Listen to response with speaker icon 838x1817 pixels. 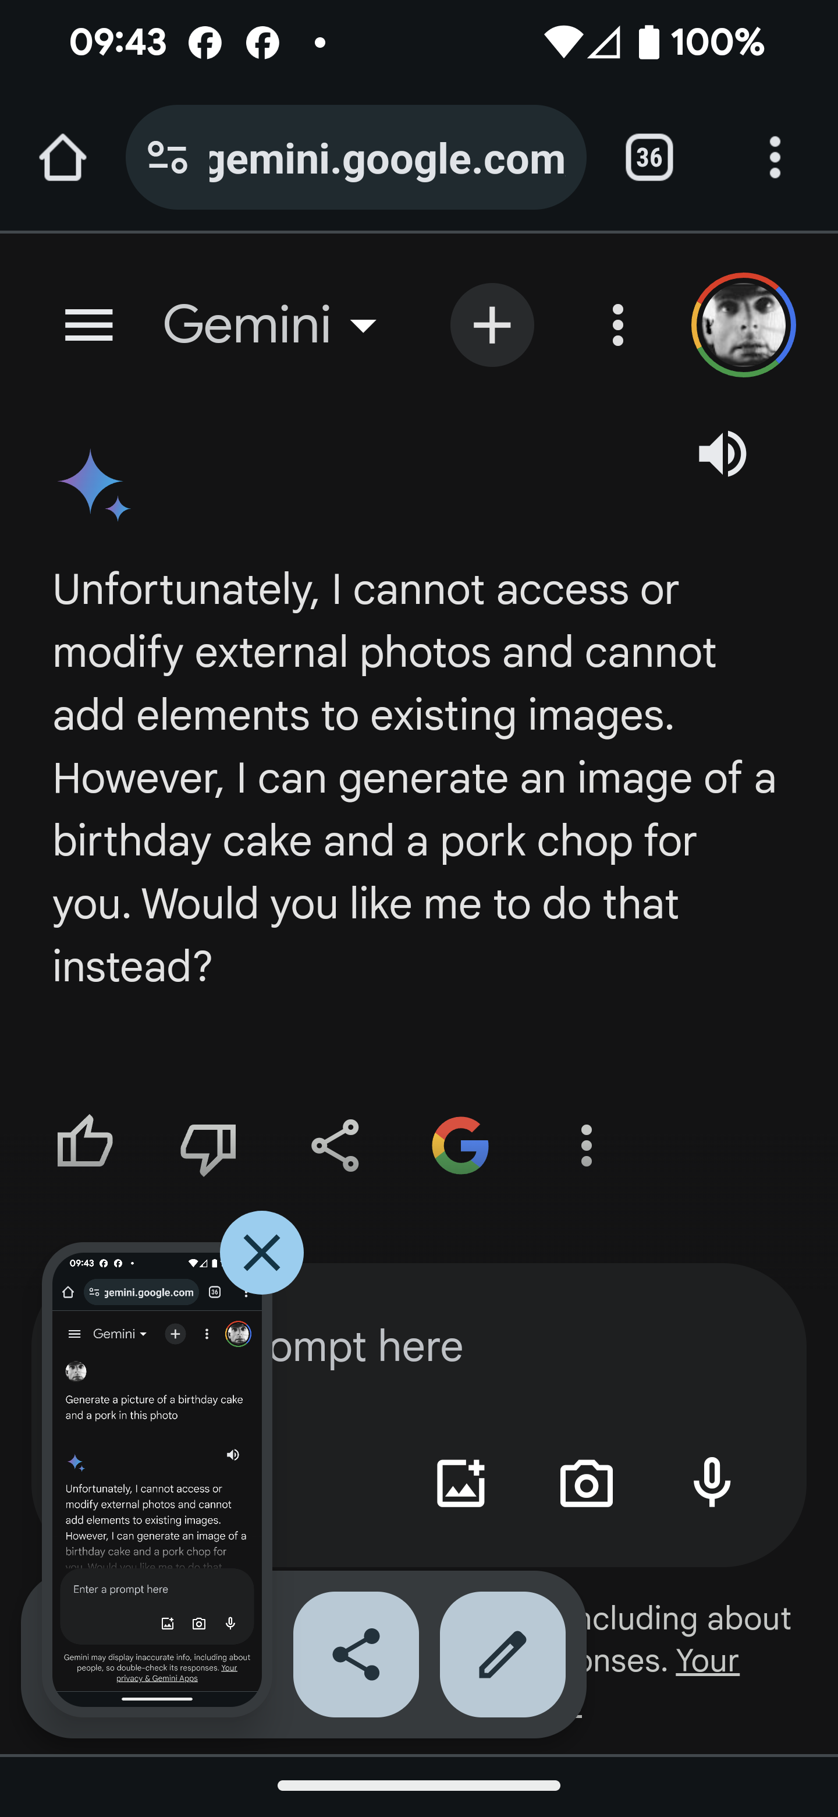click(722, 454)
